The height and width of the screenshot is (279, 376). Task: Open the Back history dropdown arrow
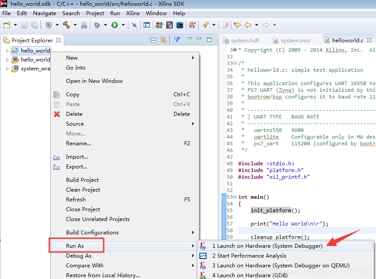point(256,25)
